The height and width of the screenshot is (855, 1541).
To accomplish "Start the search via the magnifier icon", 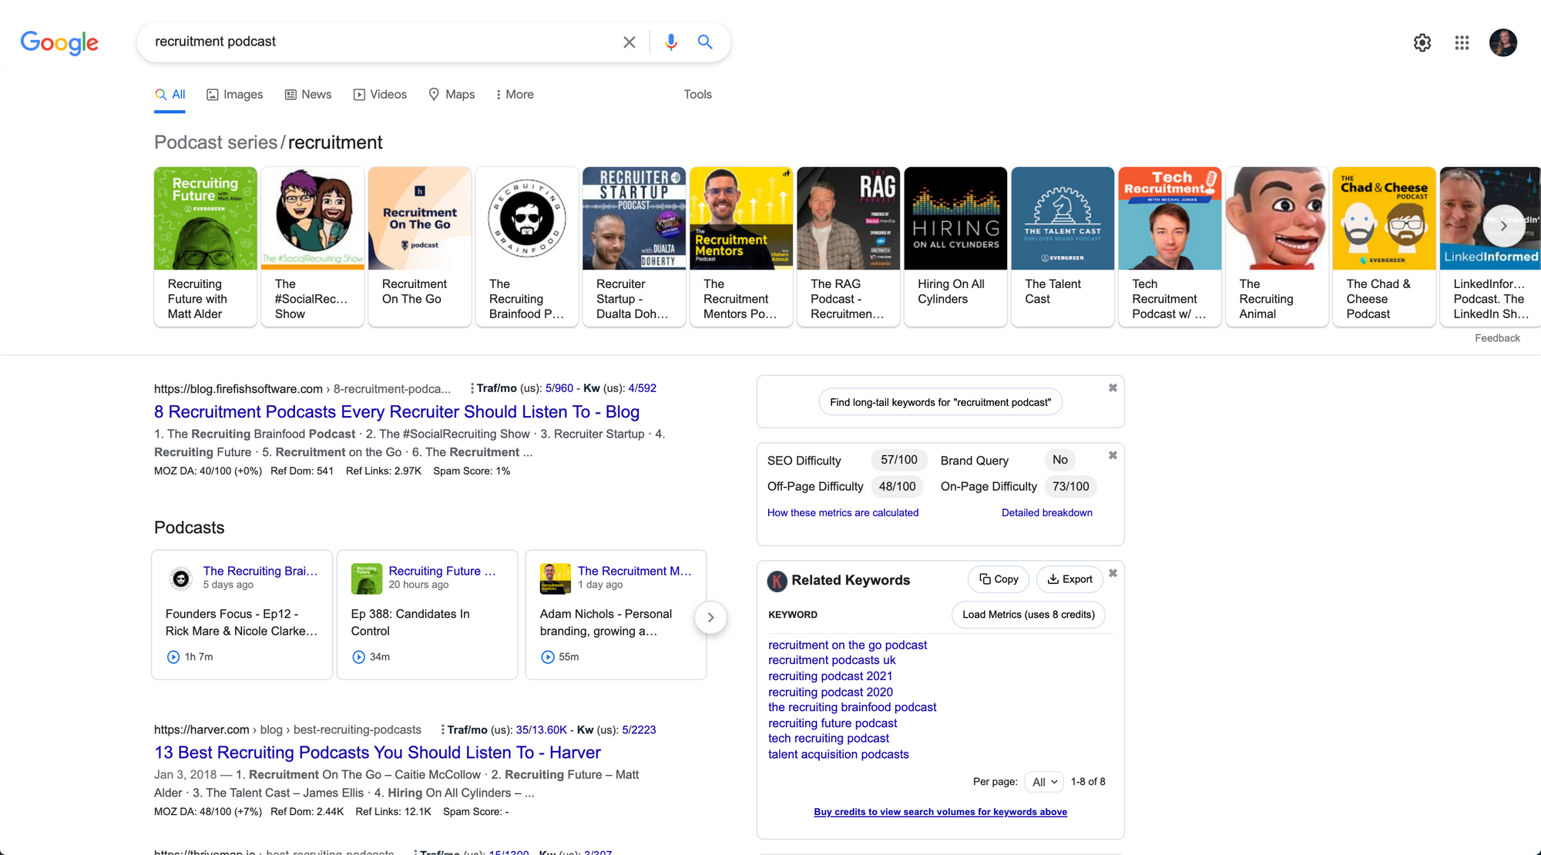I will 704,42.
